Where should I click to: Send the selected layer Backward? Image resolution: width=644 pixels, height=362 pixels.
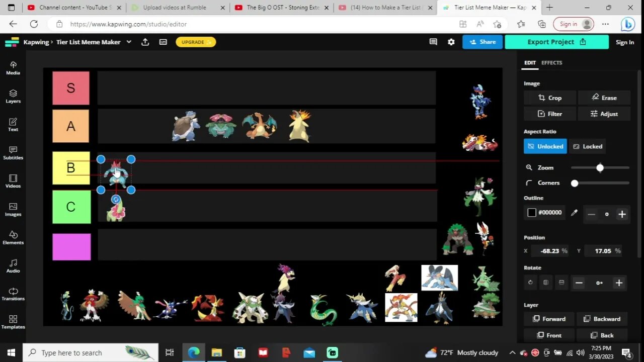602,319
